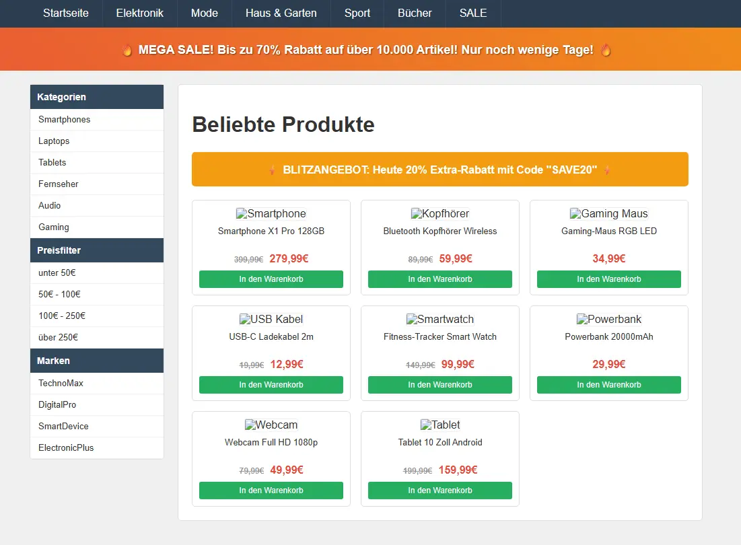The width and height of the screenshot is (741, 545).
Task: Click the Smartphone product image
Action: point(271,214)
